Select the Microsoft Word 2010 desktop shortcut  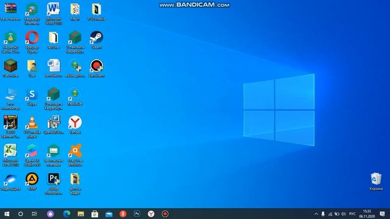click(54, 14)
